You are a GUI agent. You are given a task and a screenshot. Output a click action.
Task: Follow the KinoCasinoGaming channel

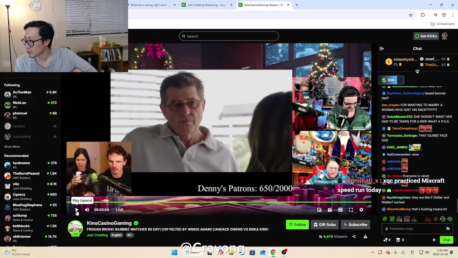tap(297, 225)
